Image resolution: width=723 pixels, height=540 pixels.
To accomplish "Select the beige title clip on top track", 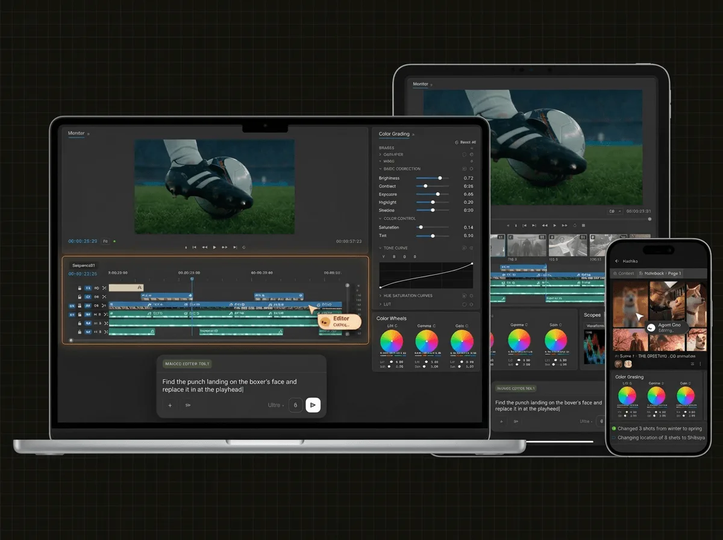I will 126,287.
